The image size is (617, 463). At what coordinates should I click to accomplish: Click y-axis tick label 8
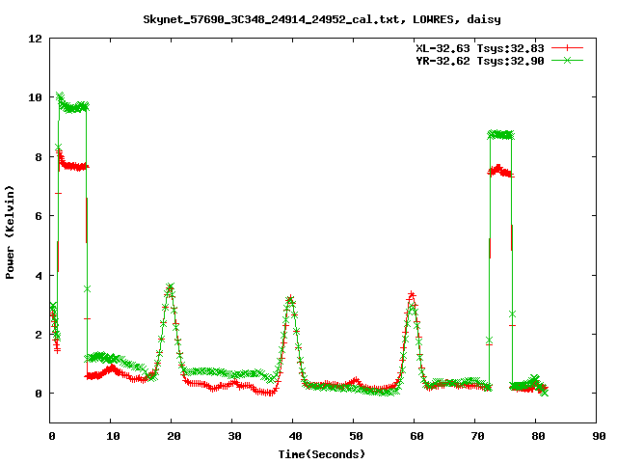click(x=39, y=157)
